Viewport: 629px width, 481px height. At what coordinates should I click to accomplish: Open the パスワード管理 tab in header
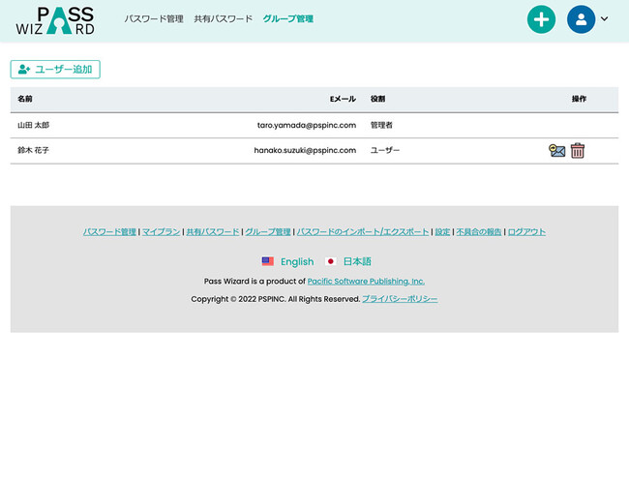pyautogui.click(x=154, y=19)
